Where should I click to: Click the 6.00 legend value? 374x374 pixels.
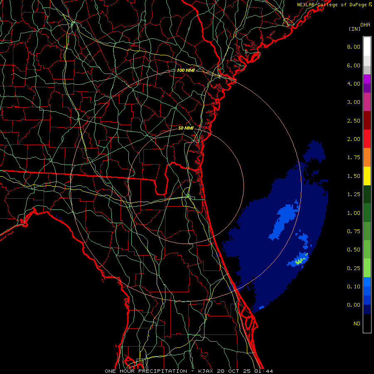(x=354, y=65)
